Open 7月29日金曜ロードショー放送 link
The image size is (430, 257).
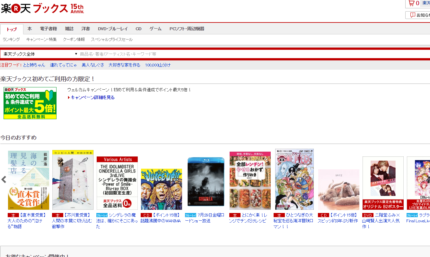pos(205,218)
